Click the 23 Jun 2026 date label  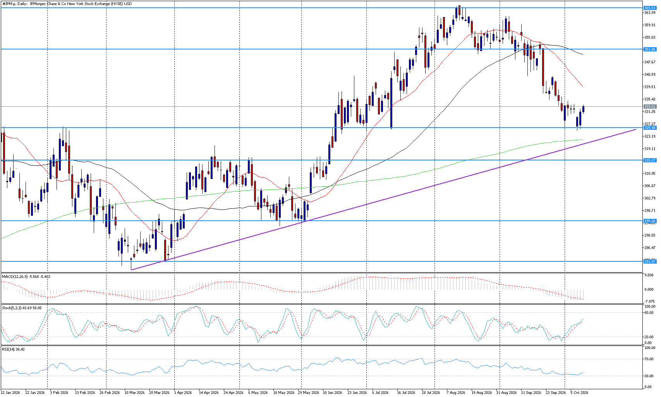click(x=357, y=393)
